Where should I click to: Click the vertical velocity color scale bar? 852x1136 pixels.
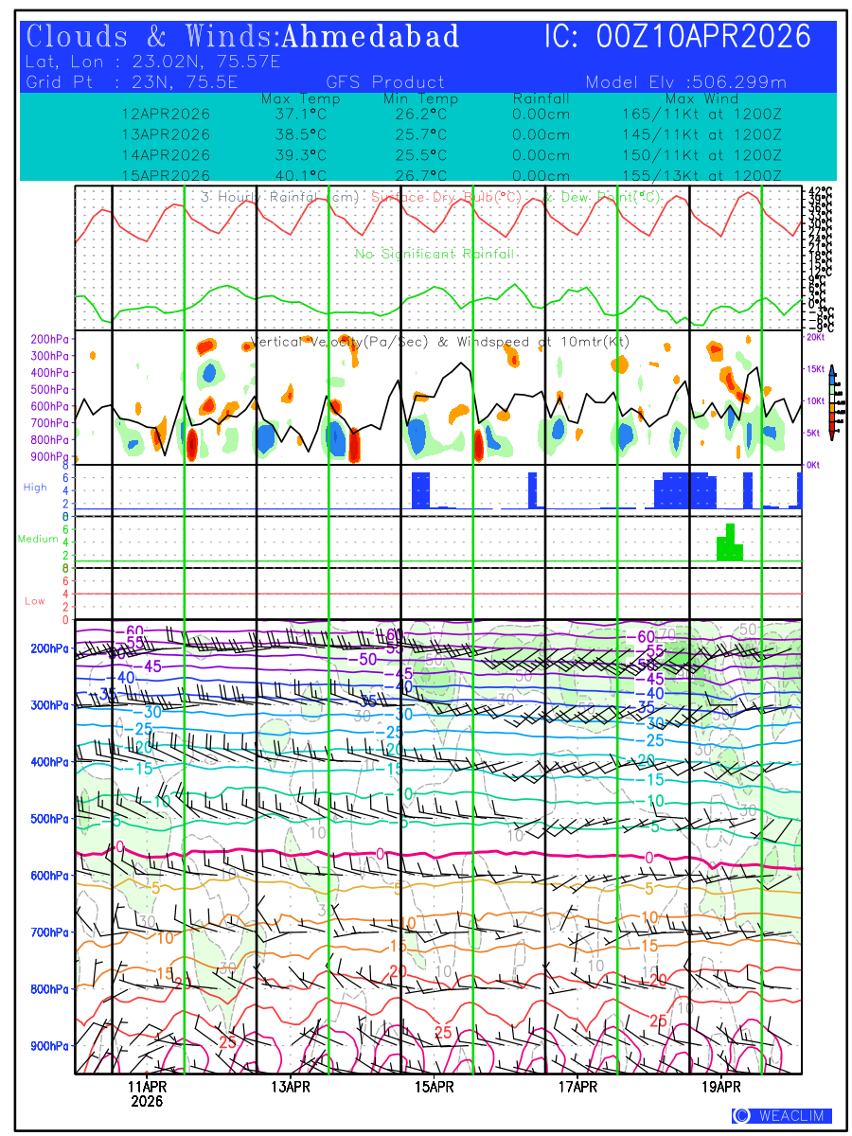[831, 401]
